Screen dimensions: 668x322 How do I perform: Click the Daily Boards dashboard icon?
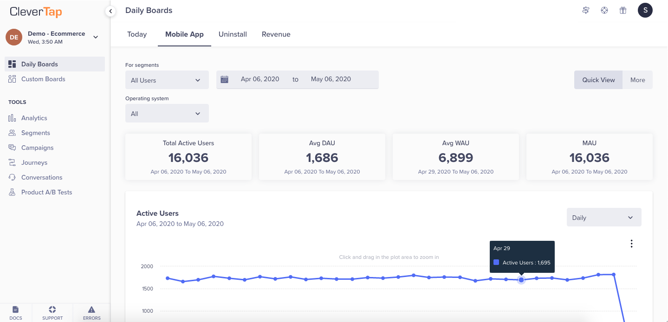coord(12,64)
